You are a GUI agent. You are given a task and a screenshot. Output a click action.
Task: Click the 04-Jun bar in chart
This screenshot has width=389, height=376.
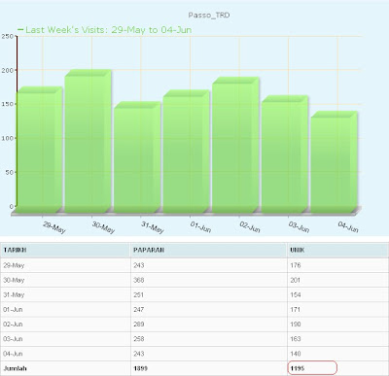pos(334,162)
